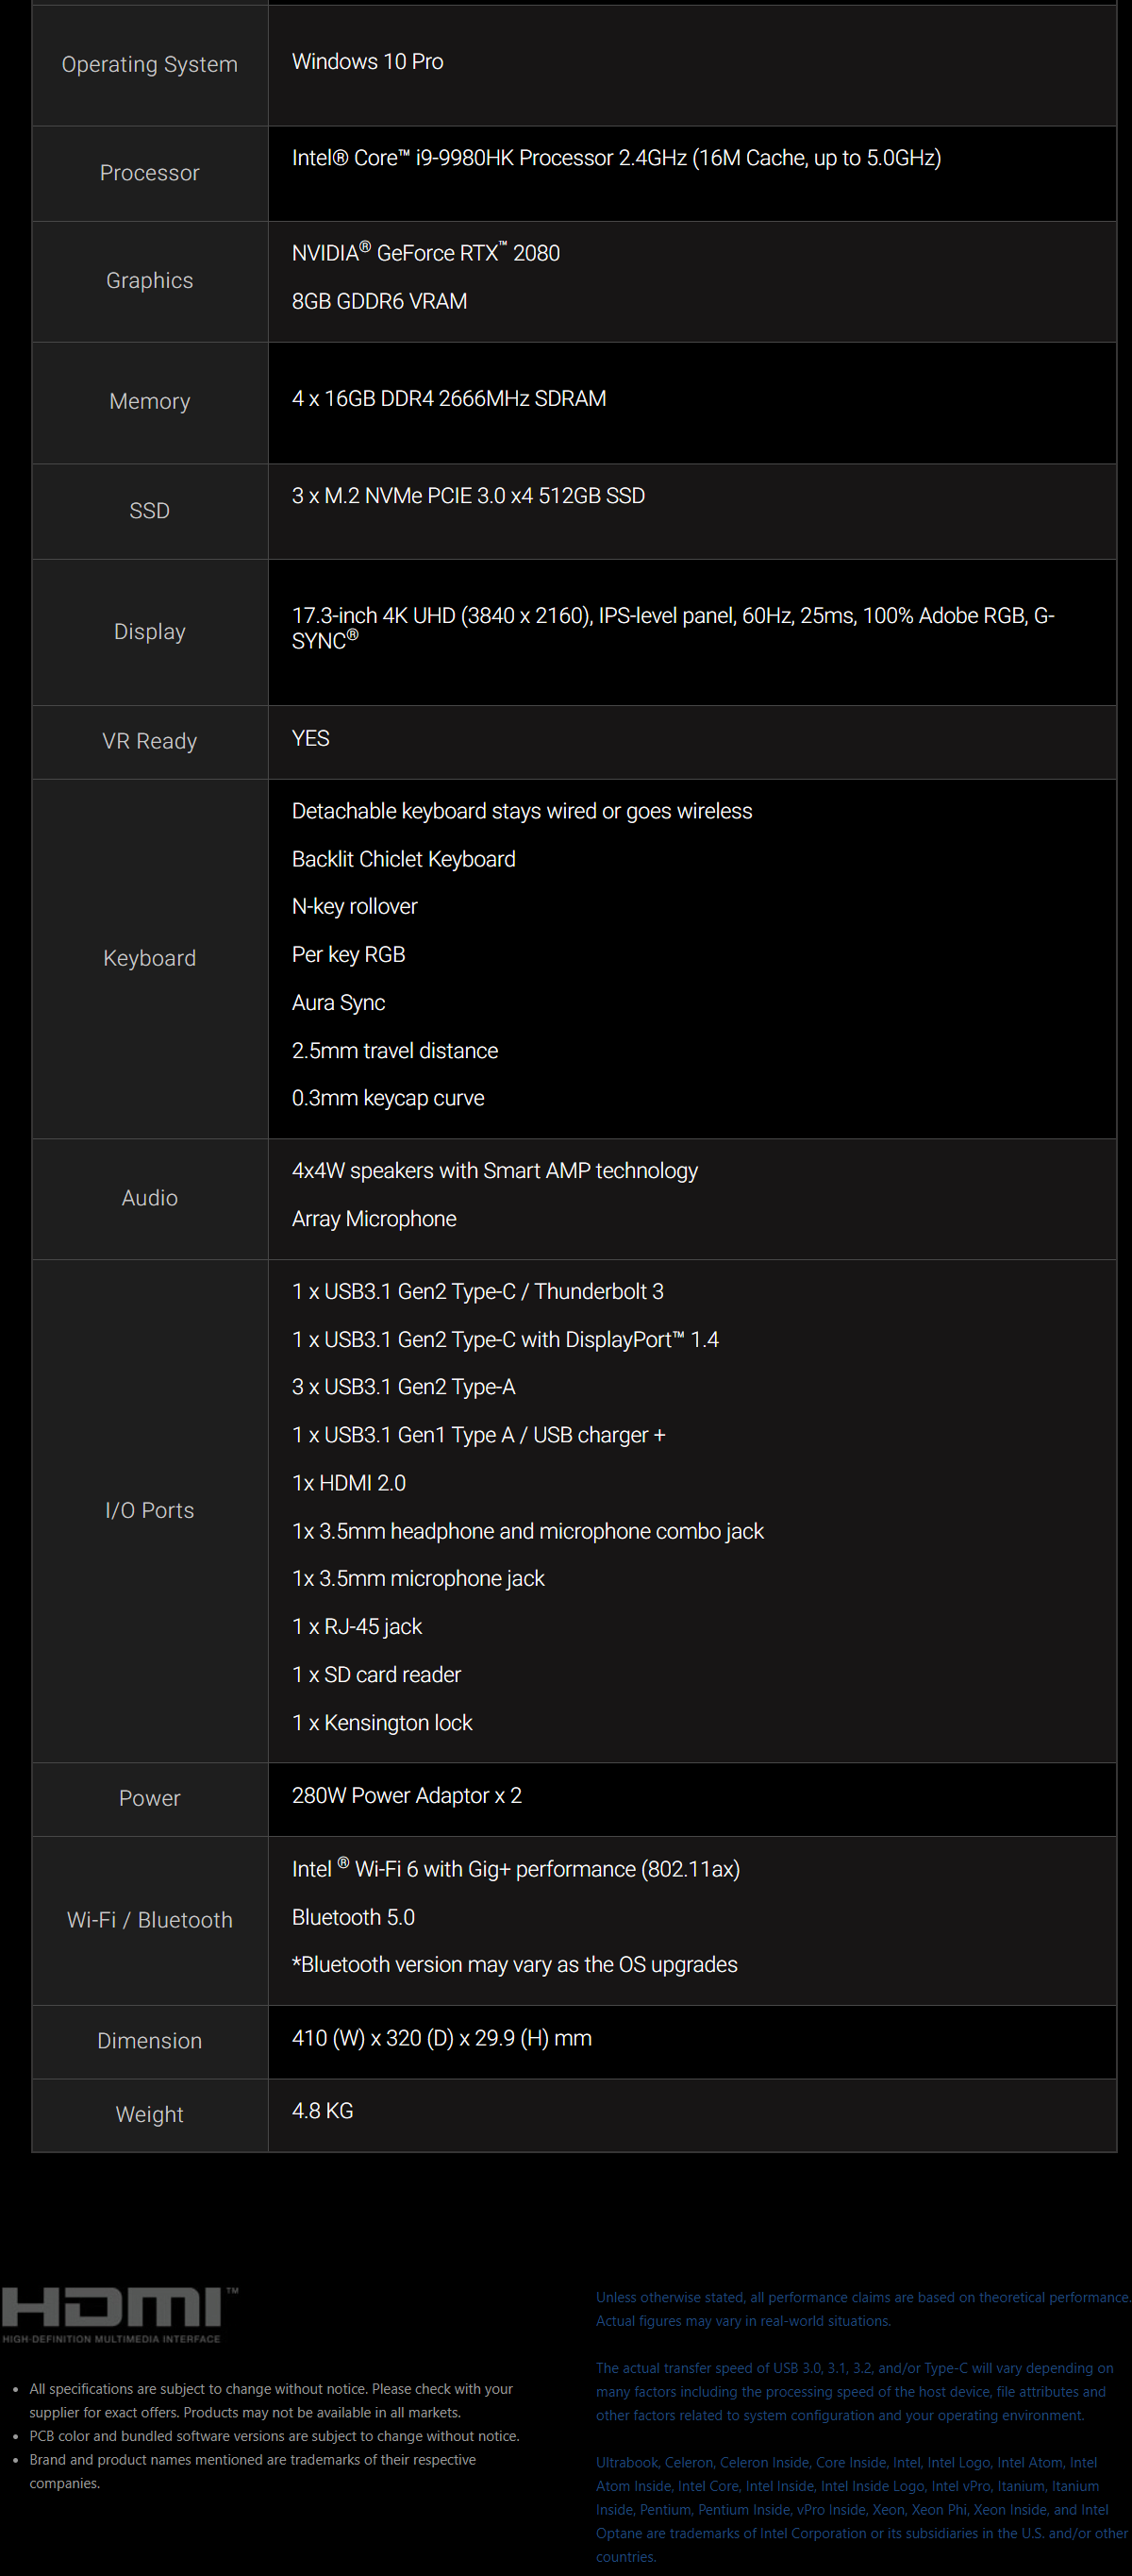The height and width of the screenshot is (2576, 1132).
Task: Click the I/O Ports row label
Action: [x=150, y=1510]
